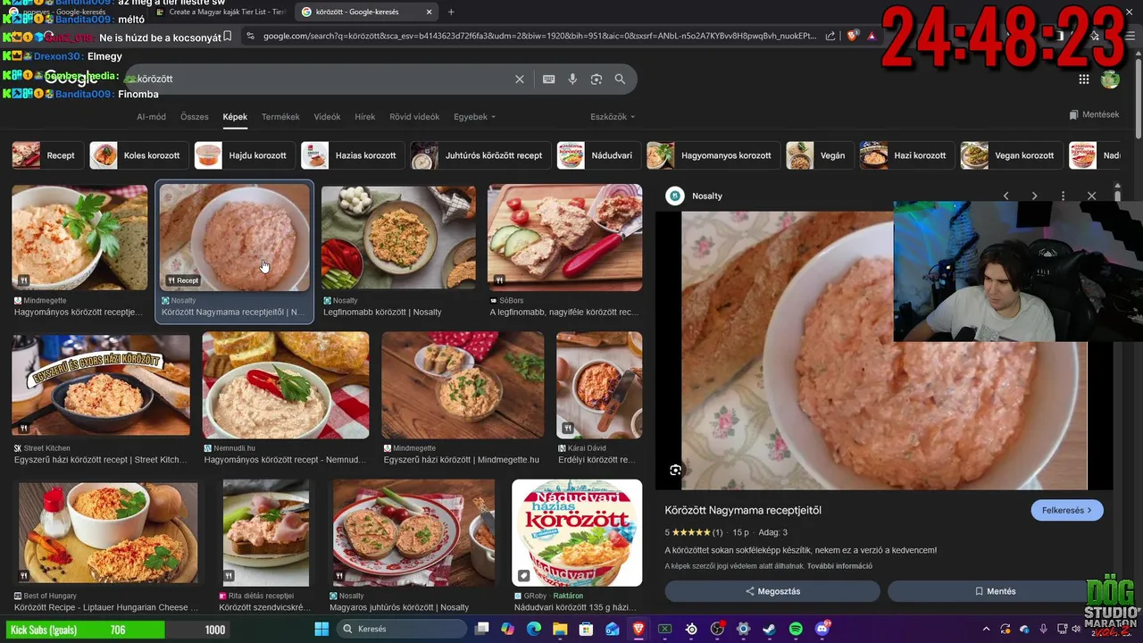The image size is (1143, 643).
Task: Open Windows Start menu
Action: click(321, 629)
